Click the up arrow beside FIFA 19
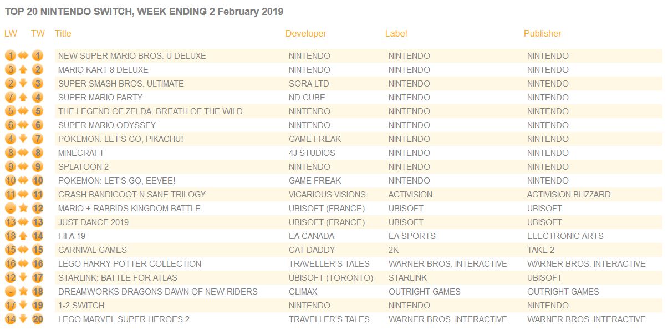This screenshot has width=668, height=330. click(x=23, y=236)
